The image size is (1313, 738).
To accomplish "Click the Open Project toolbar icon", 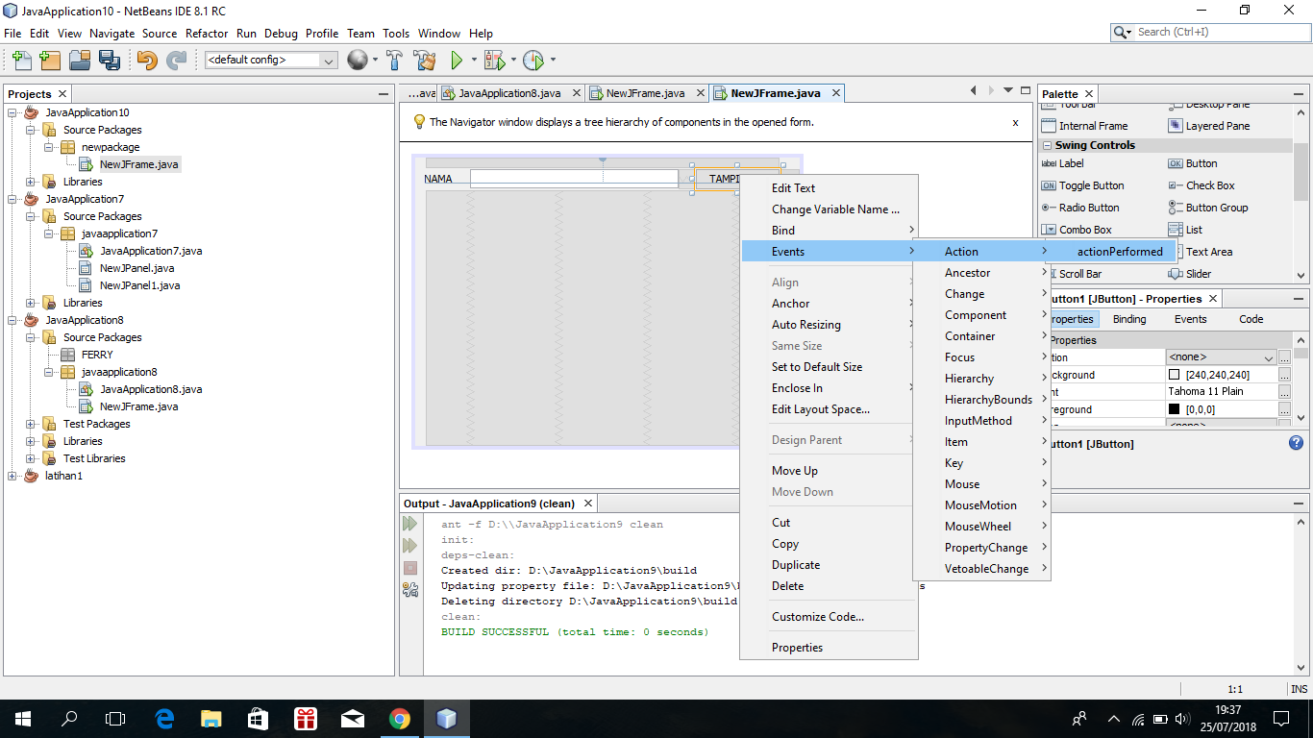I will 79,61.
